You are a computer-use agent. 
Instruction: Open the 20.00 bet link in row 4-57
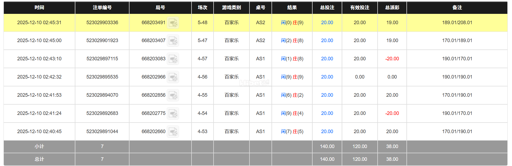[327, 59]
